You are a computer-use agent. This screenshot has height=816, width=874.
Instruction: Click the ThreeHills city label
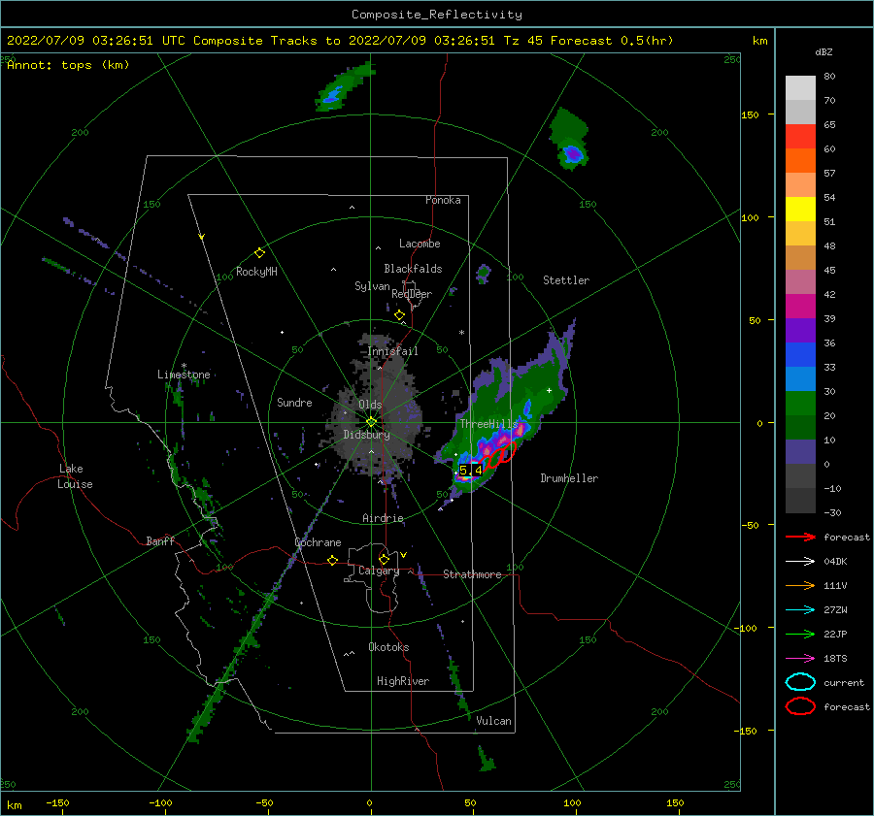coord(489,424)
